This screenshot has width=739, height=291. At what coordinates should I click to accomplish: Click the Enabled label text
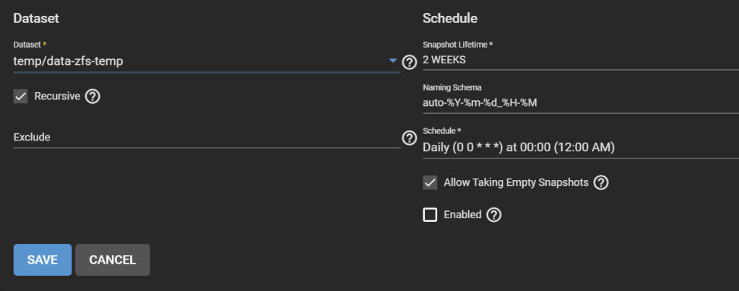(x=462, y=215)
